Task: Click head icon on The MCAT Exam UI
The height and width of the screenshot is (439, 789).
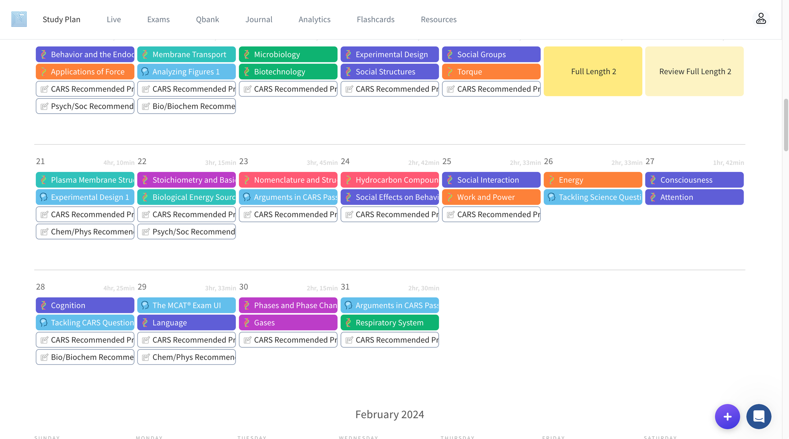Action: pyautogui.click(x=145, y=305)
